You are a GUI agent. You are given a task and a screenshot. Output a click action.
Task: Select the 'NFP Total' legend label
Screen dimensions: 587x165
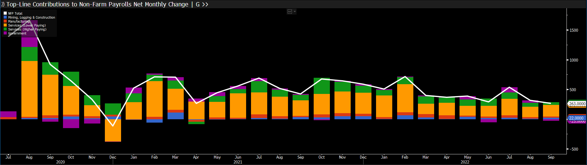[x=15, y=13]
